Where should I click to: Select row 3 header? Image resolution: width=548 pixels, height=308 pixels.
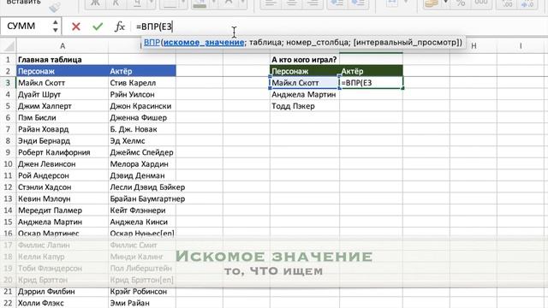tap(8, 83)
